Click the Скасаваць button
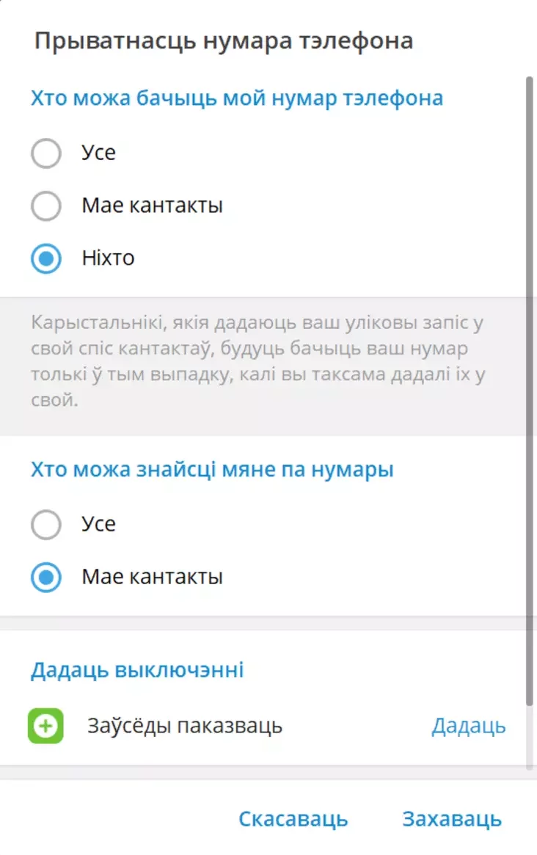Screen dimensions: 537x855 293,818
